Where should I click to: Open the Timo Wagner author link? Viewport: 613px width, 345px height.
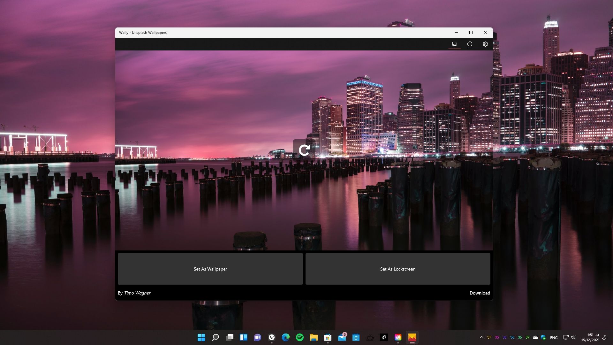point(137,293)
